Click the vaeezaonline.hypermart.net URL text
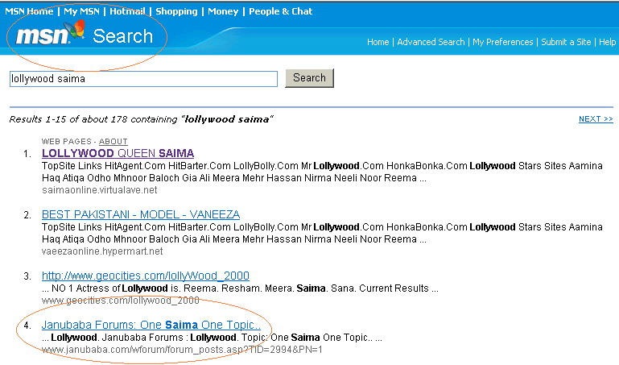Viewport: 619px width, 365px height. 102,251
